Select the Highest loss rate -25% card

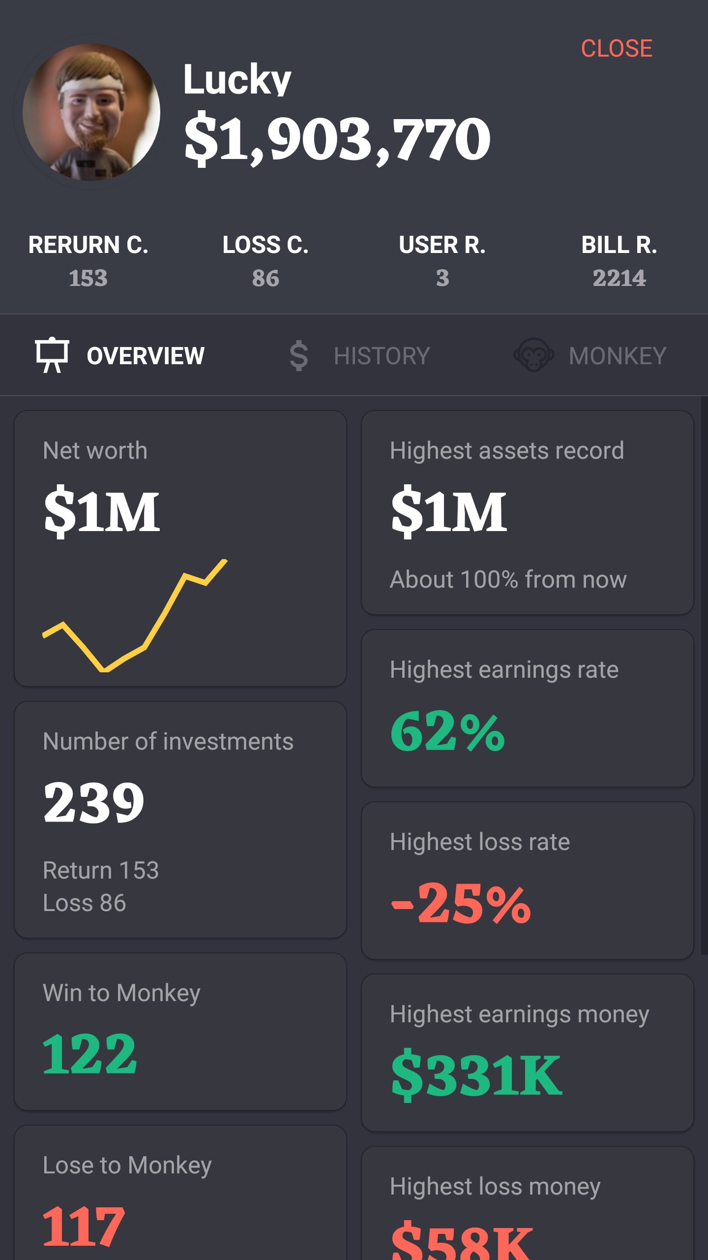tap(527, 880)
